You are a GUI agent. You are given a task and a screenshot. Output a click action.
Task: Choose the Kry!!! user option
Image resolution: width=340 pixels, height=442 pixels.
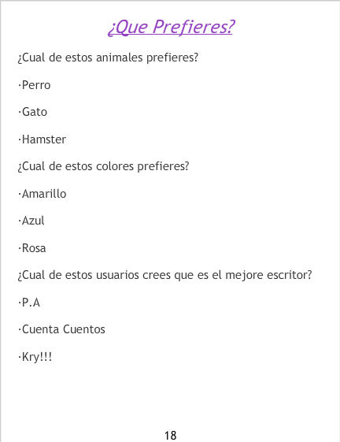35,357
